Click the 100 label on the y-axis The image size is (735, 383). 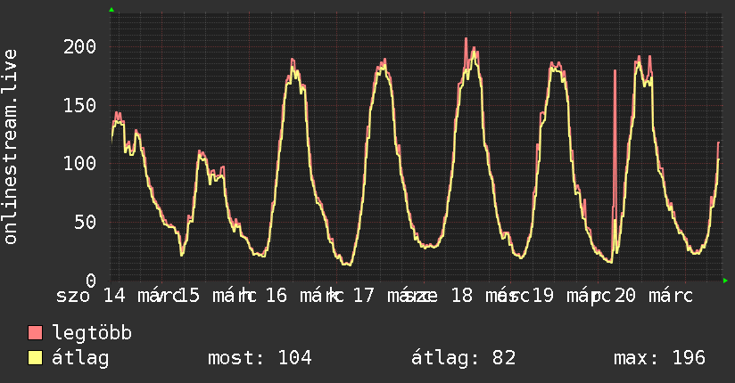(80, 163)
